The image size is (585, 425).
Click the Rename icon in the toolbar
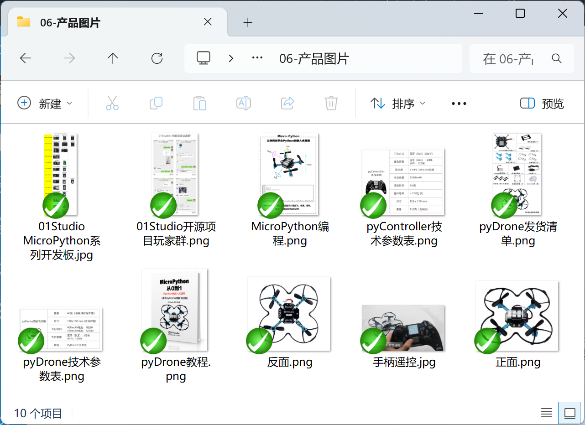point(244,103)
